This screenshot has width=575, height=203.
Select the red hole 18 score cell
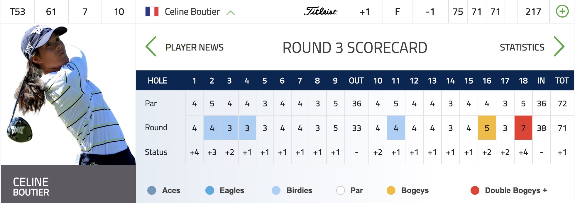[x=523, y=128]
